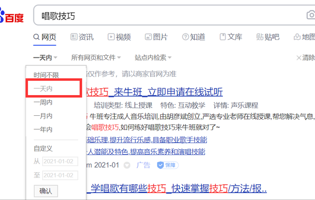This screenshot has height=200, width=315.
Task: Expand the 所有网页和文件 file type dropdown
Action: 96,58
